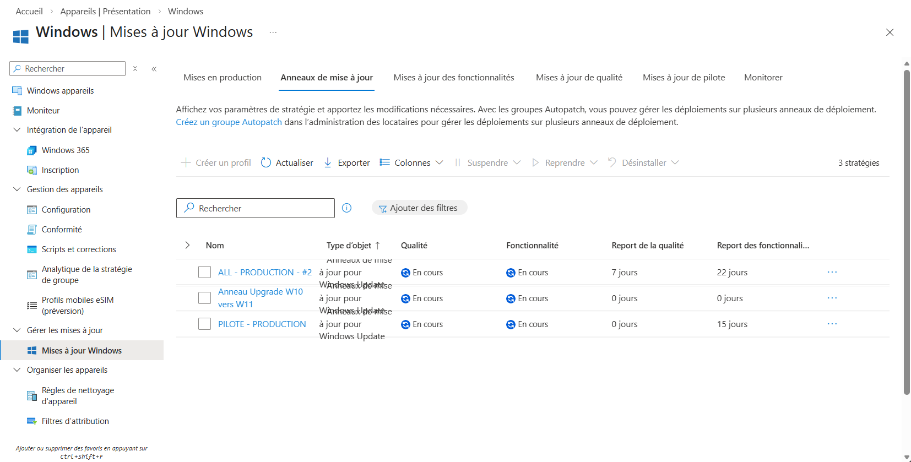
Task: Click the Actualiser refresh icon
Action: coord(266,162)
